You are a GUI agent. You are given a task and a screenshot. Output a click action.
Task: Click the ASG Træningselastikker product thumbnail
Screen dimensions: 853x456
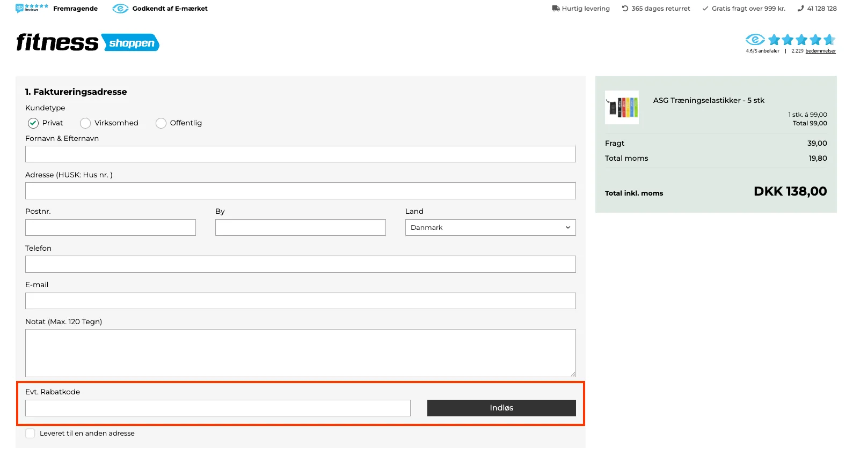tap(622, 107)
